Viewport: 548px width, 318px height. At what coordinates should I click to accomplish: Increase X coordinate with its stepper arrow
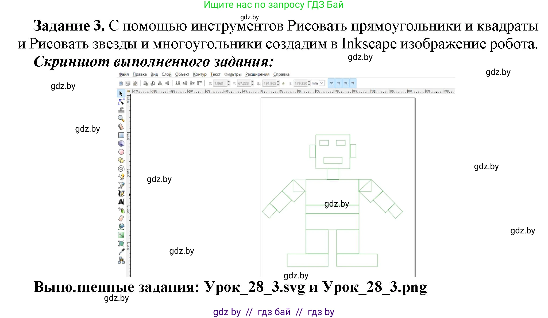click(x=229, y=82)
